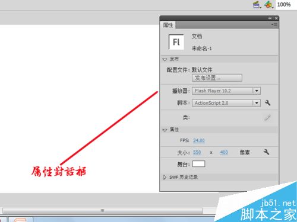Open the properties panel options menu
The image size is (297, 222).
tap(274, 25)
